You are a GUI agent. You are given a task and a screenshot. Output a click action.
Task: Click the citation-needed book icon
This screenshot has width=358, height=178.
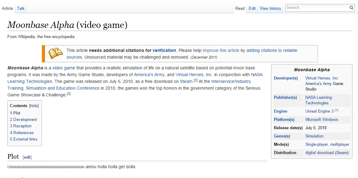coord(55,54)
